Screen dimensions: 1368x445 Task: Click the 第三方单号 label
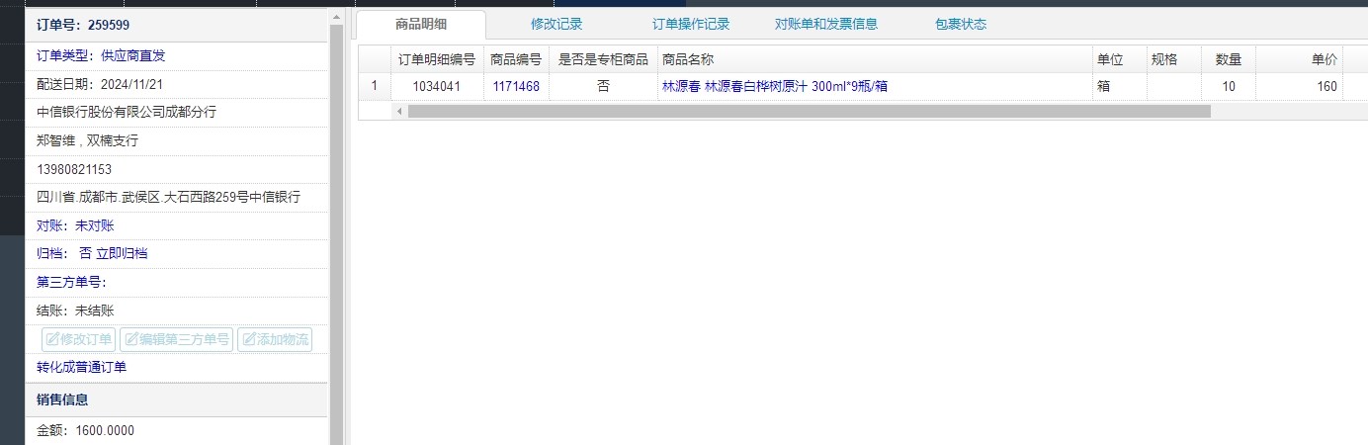point(71,282)
